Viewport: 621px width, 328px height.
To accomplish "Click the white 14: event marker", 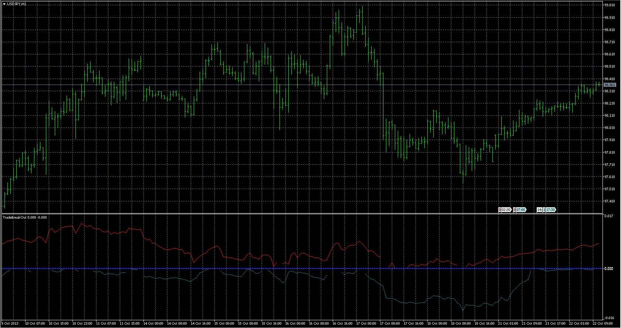I will pyautogui.click(x=540, y=210).
